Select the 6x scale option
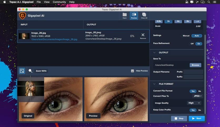This screenshot has width=220, height=127. tap(188, 21)
